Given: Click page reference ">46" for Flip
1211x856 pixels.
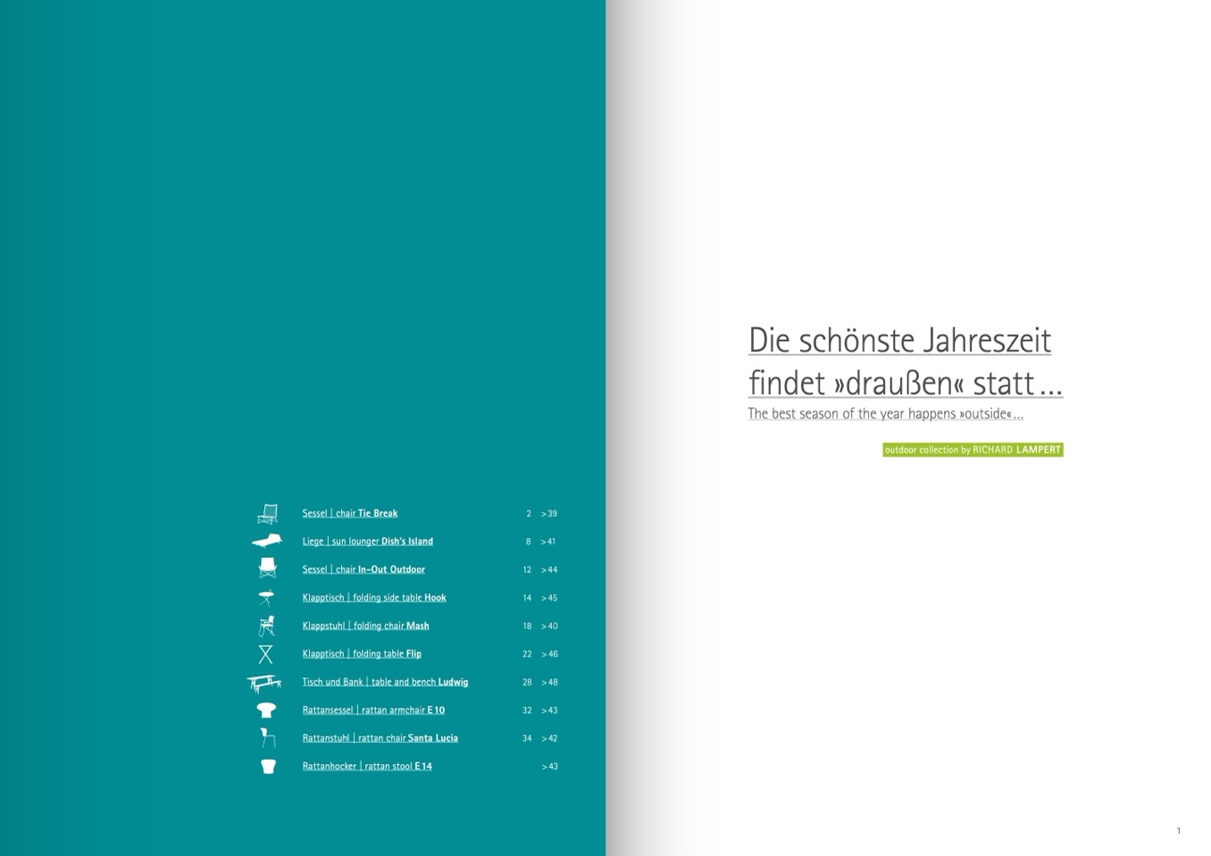Looking at the screenshot, I should (549, 654).
